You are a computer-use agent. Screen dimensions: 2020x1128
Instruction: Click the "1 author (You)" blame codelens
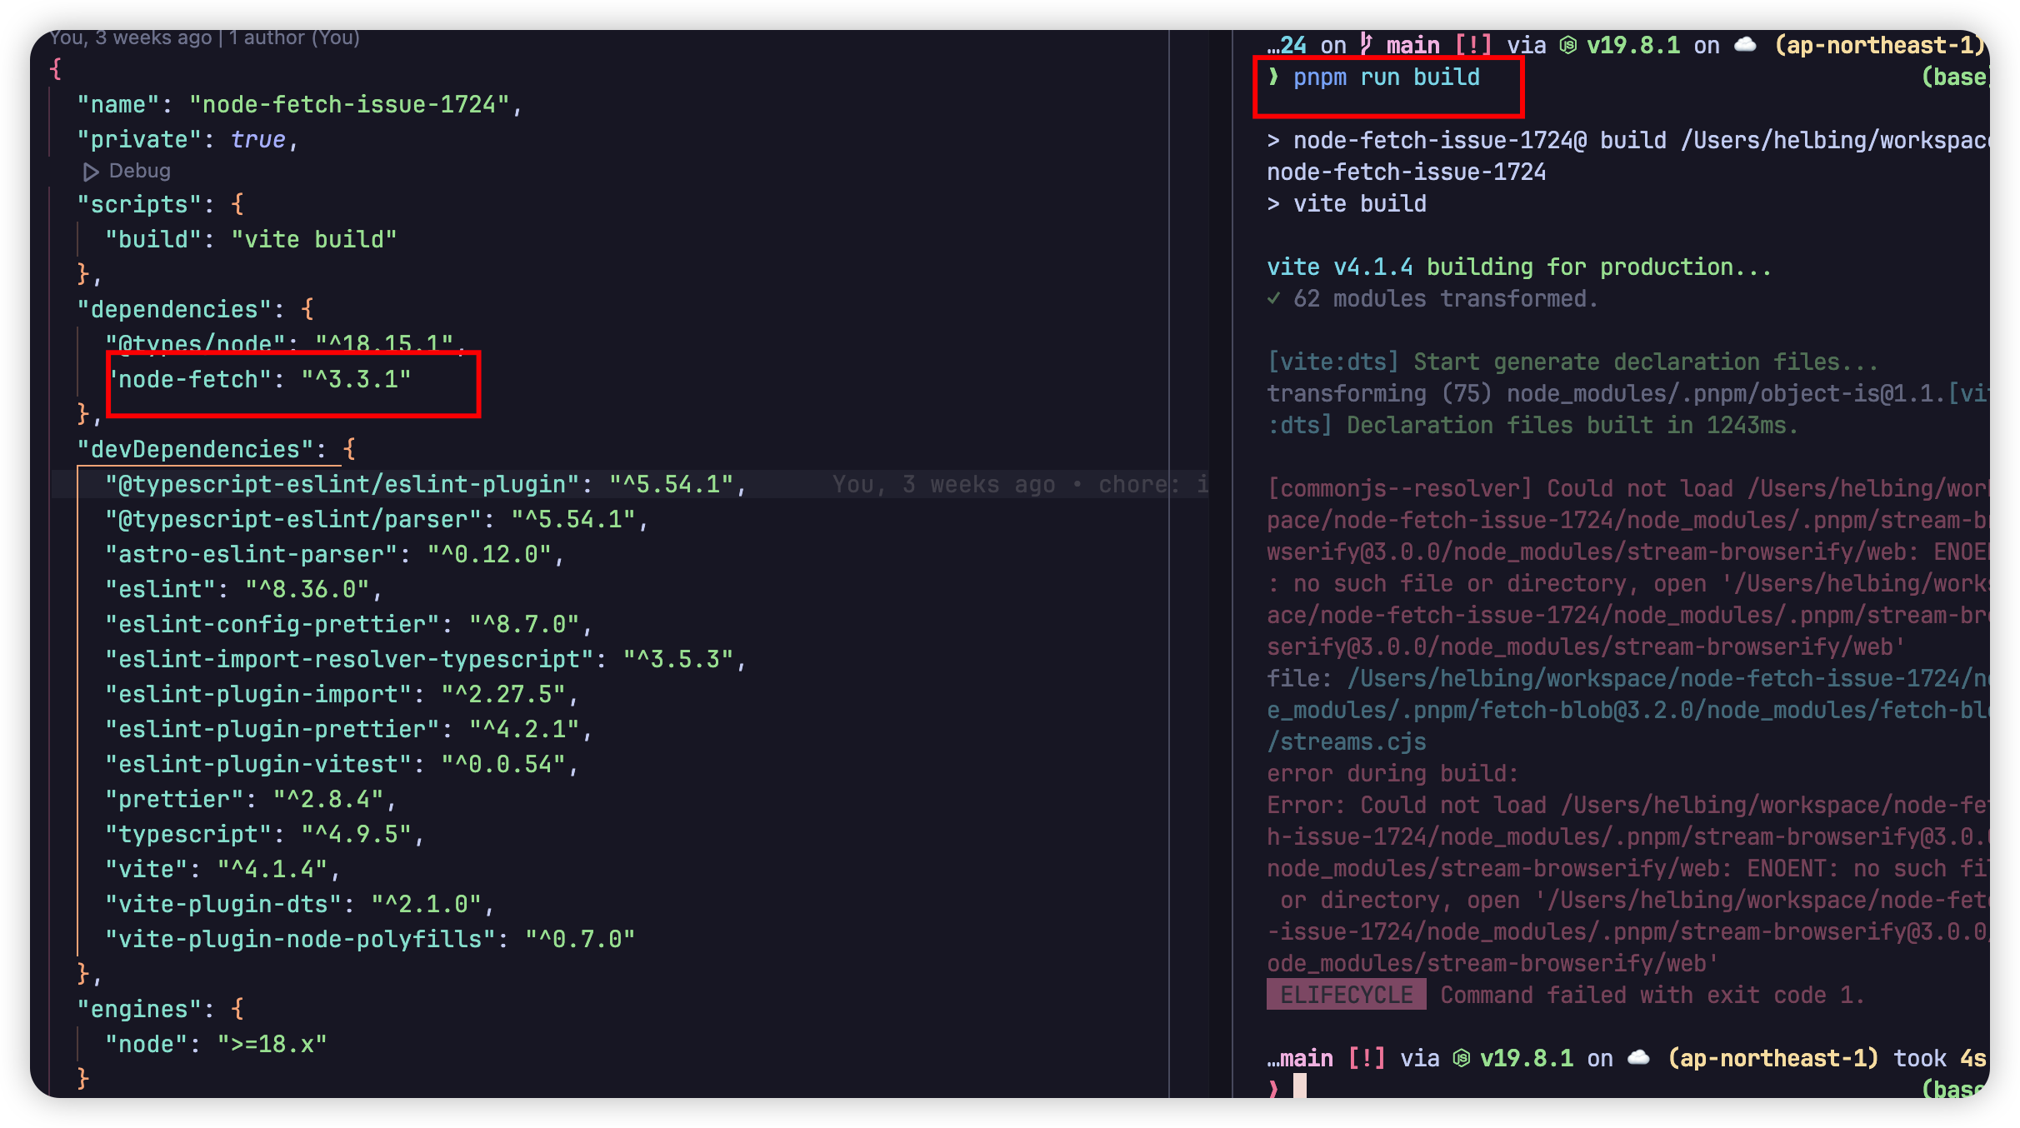tap(294, 37)
